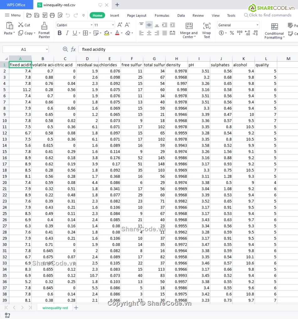Switch to the Page Layout tab
Image resolution: width=298 pixels, height=319 pixels.
click(x=136, y=15)
